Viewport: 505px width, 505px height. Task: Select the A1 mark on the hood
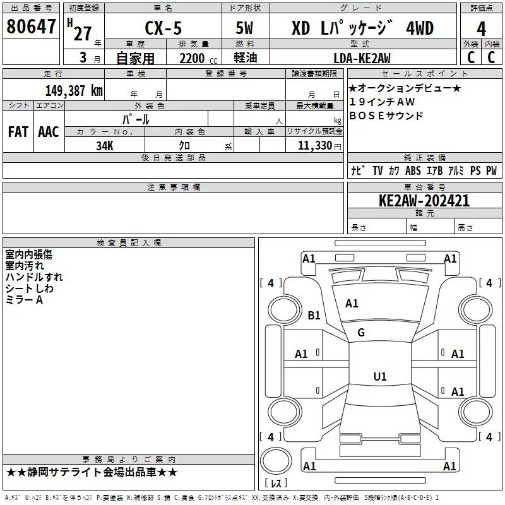tap(352, 304)
